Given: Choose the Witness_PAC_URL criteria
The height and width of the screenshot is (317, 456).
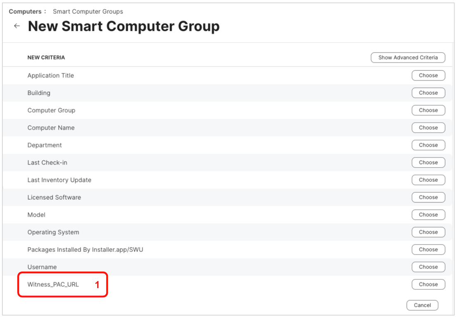Looking at the screenshot, I should coord(428,284).
